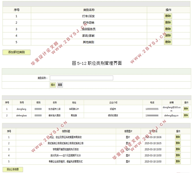Select the 其他类别 category name cell
Viewport: 194px width, 173px height.
pos(88,42)
